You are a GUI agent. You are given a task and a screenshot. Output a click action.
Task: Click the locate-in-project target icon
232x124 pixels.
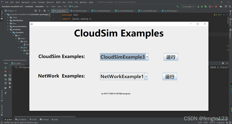[35, 11]
